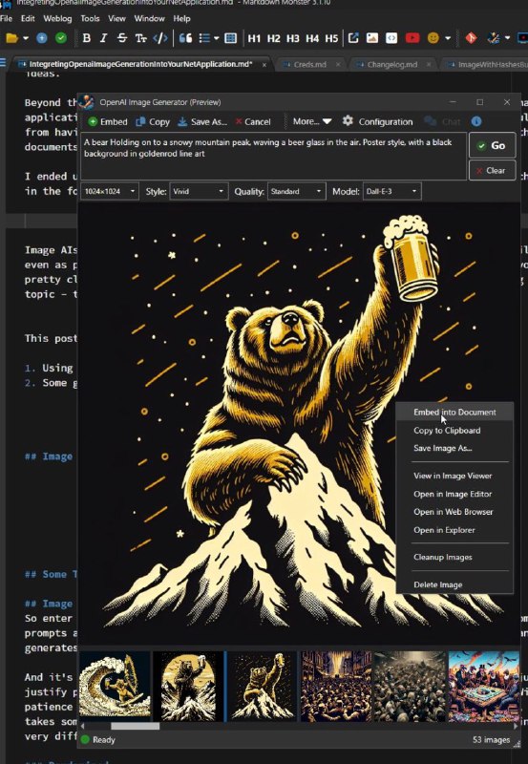Viewport: 528px width, 764px height.
Task: Click the blue info icon in the generator toolbar
Action: tap(475, 121)
